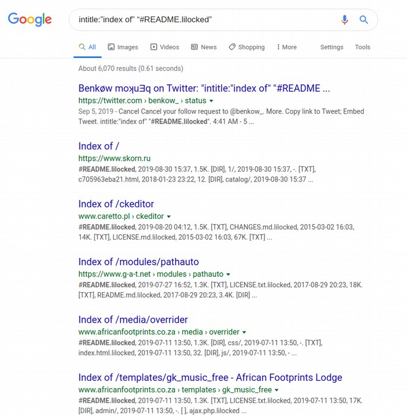Screen dimensions: 407x415
Task: Open search Settings
Action: tap(332, 47)
